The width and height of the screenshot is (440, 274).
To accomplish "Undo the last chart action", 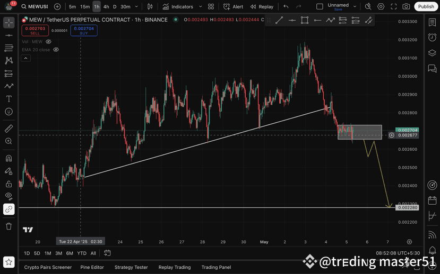I will point(286,6).
